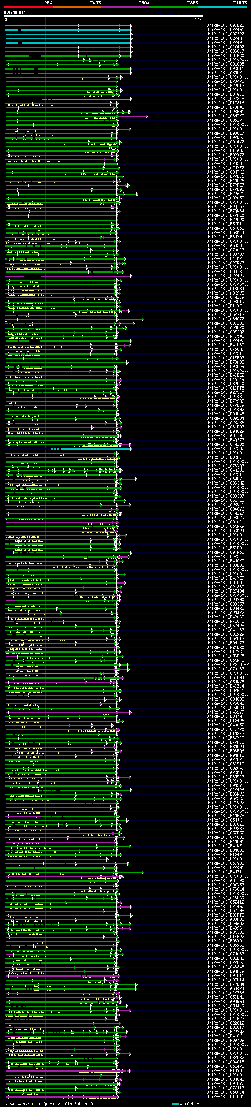Select hit UniRef100_Q1BU84

(225, 289)
